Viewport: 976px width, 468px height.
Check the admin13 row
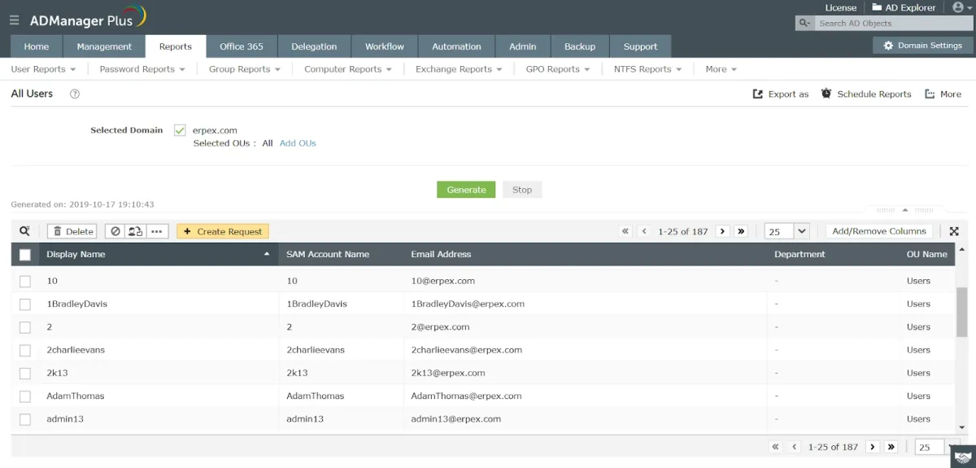point(25,419)
